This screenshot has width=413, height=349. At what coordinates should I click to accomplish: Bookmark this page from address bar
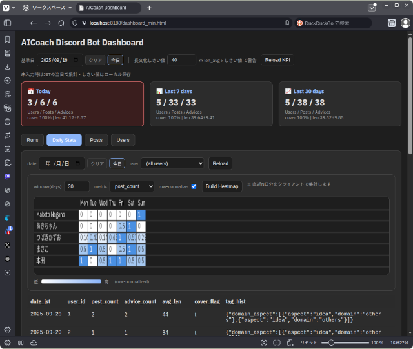[x=287, y=23]
